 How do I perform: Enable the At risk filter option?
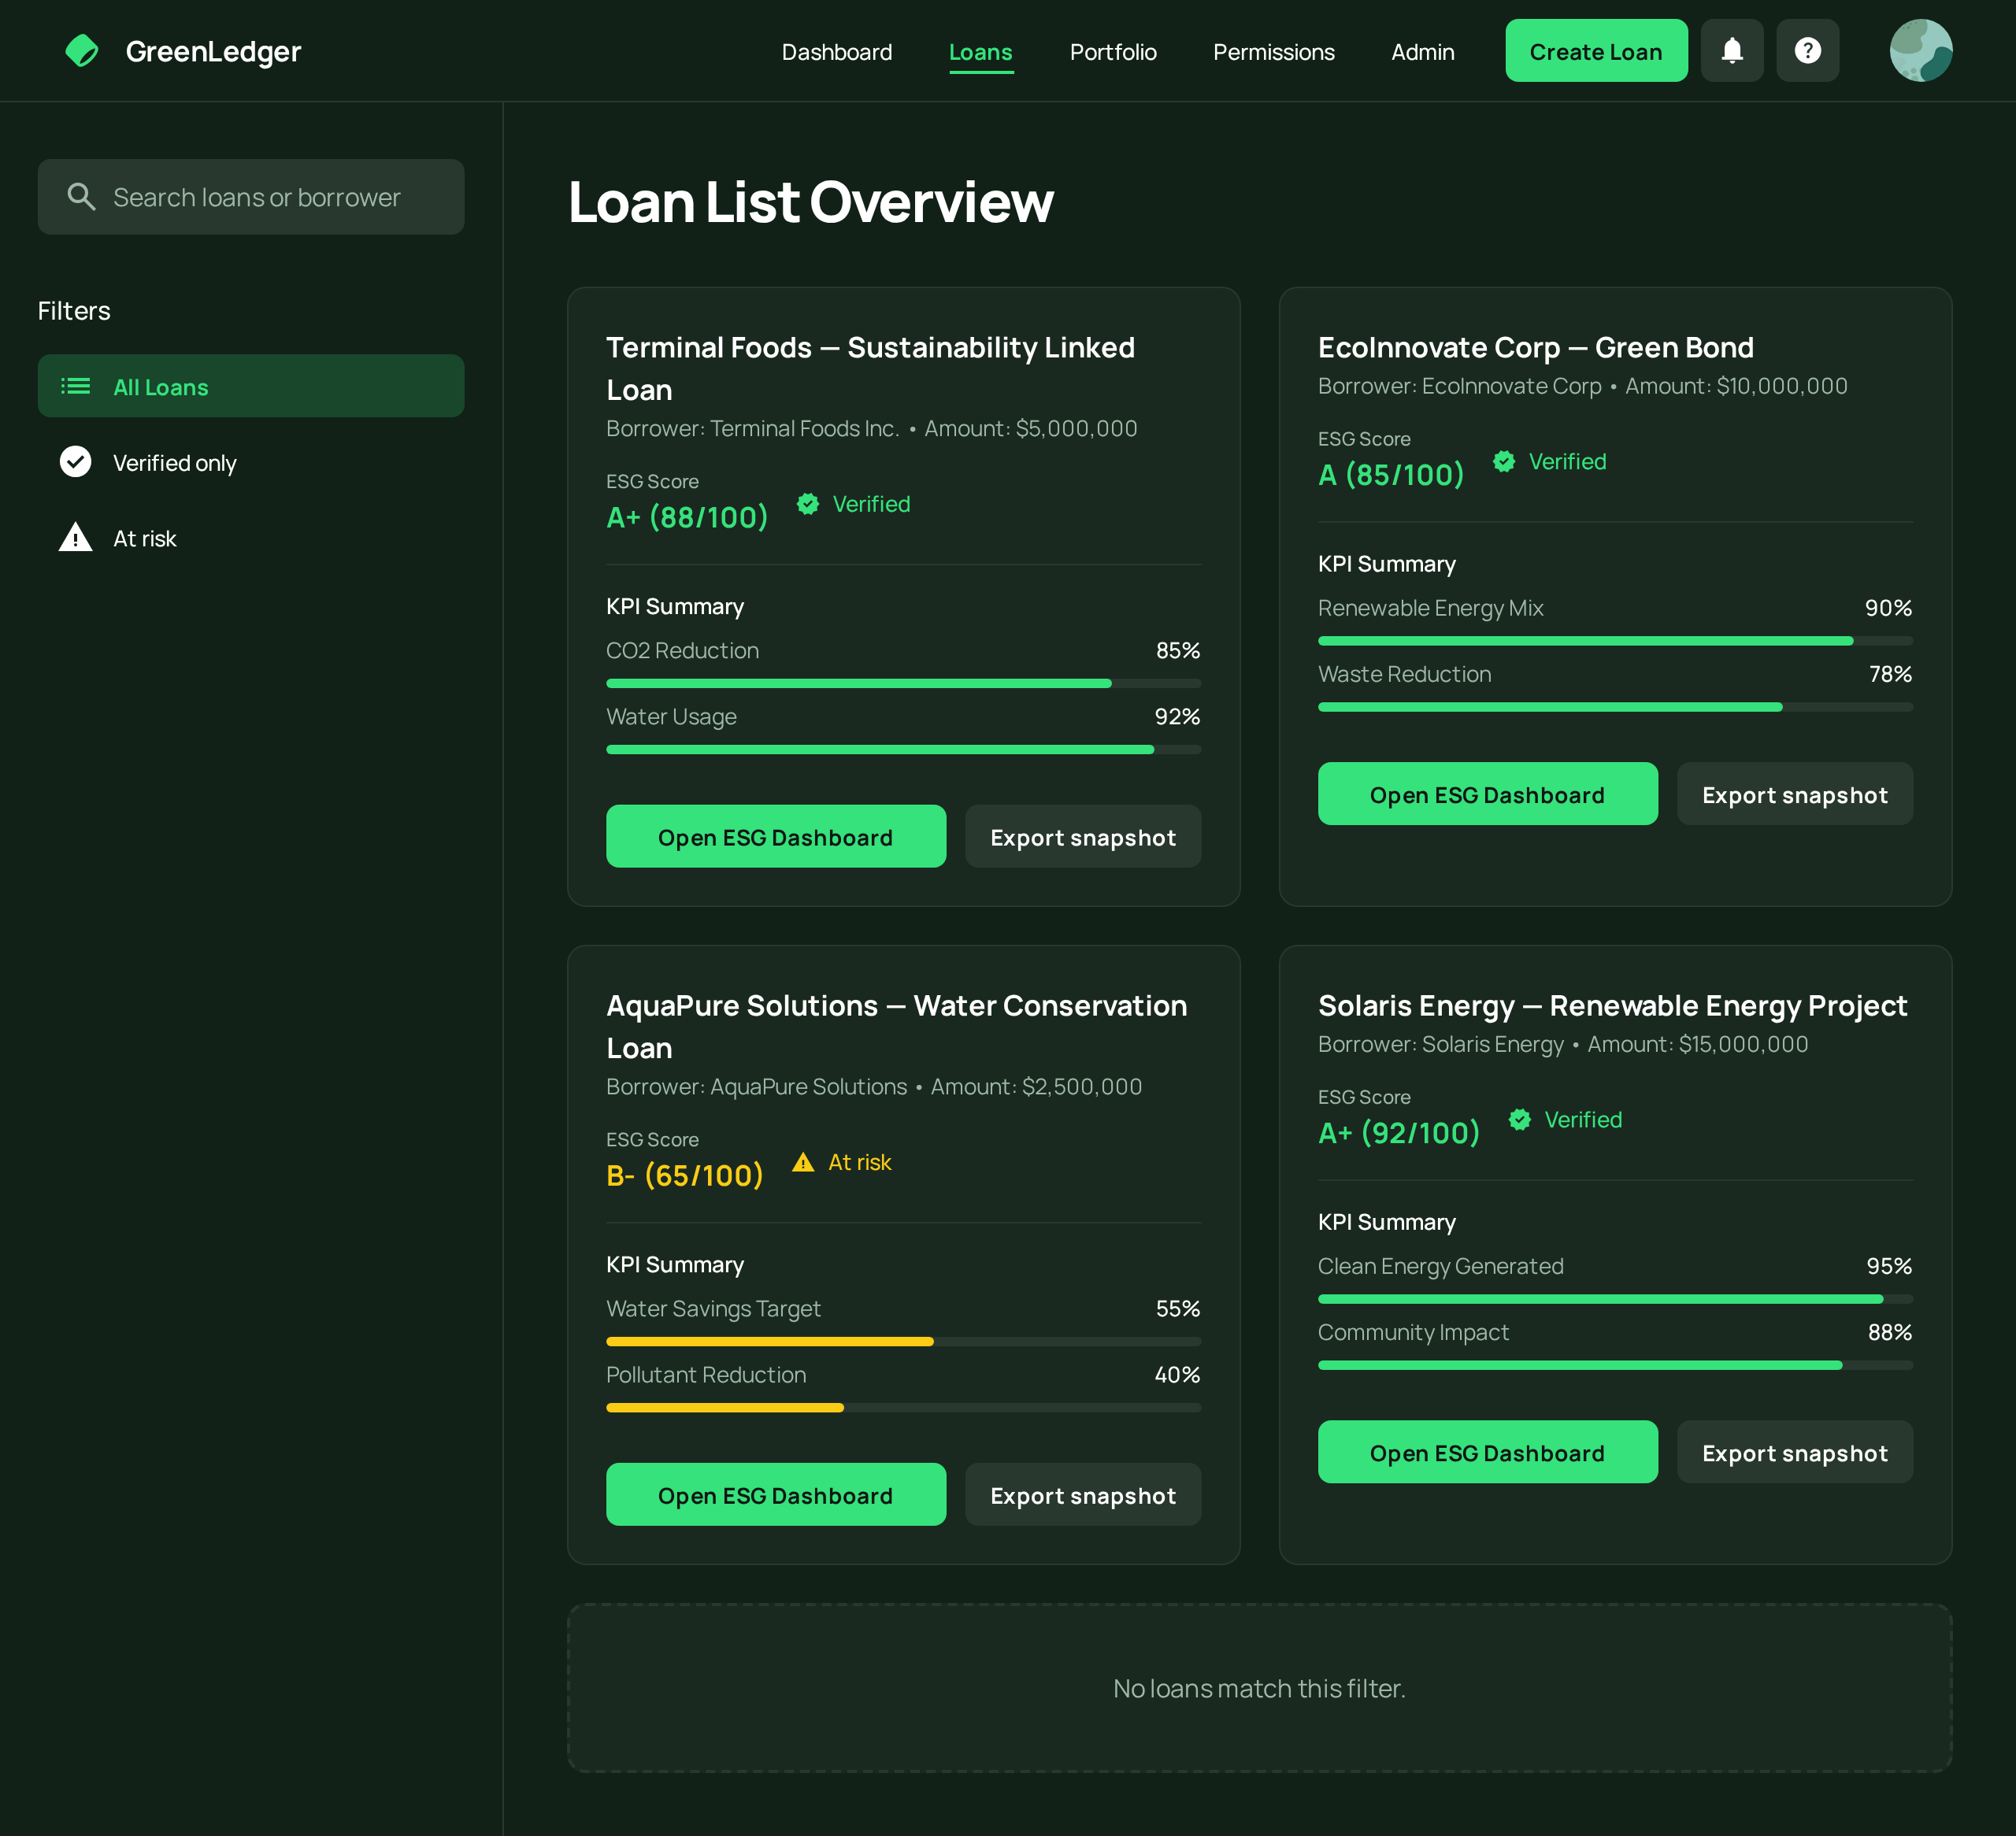tap(145, 539)
